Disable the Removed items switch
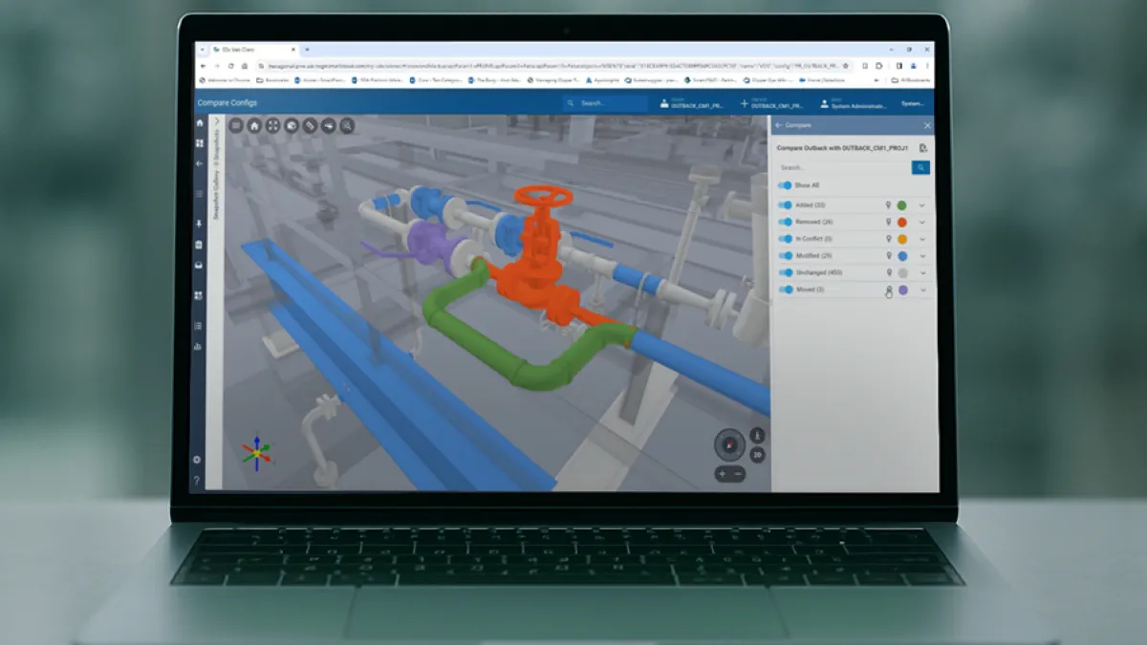This screenshot has height=645, width=1147. pyautogui.click(x=785, y=222)
